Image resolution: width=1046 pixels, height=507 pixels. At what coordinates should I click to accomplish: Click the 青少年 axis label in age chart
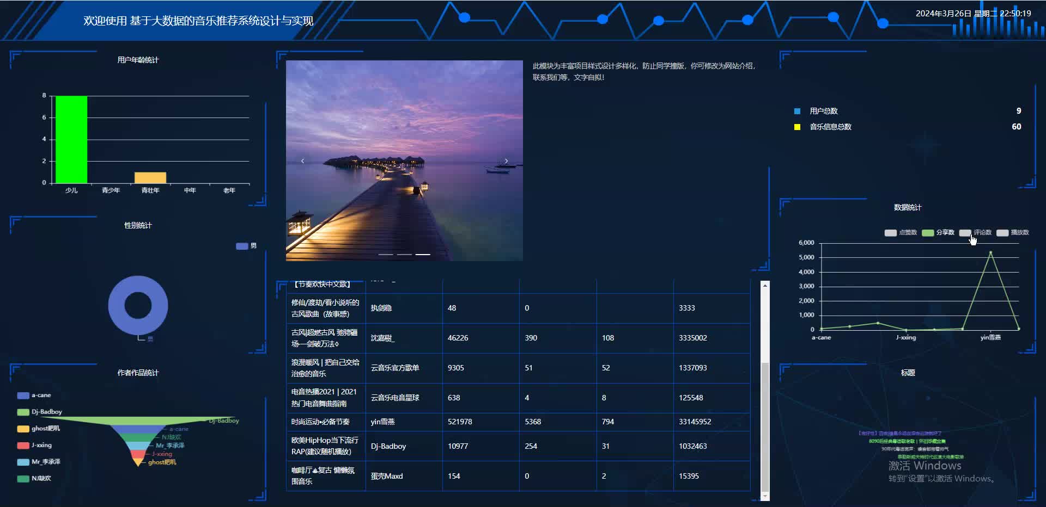pyautogui.click(x=111, y=190)
